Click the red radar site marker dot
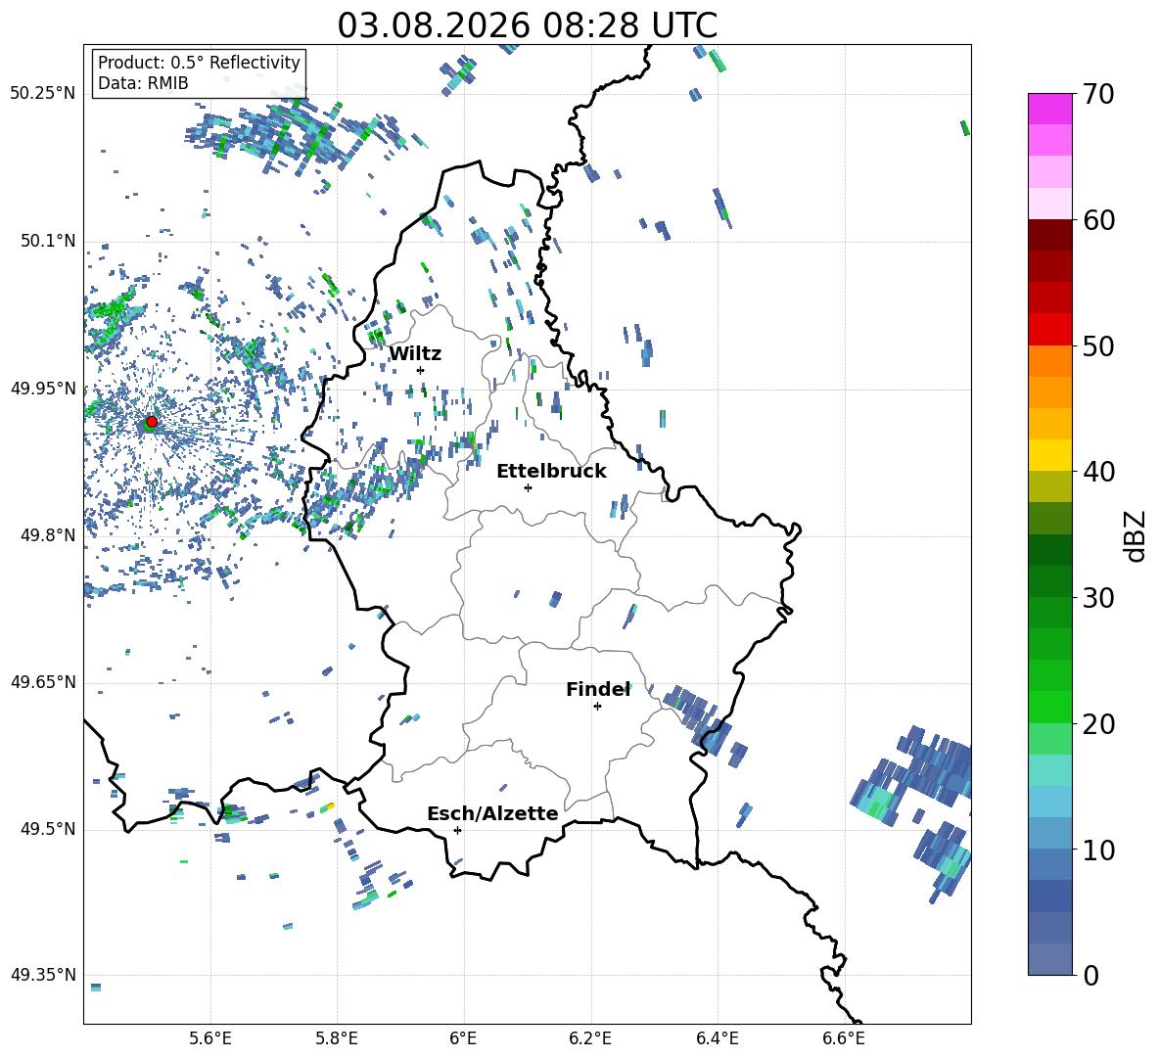Viewport: 1159px width, 1058px height. (152, 422)
